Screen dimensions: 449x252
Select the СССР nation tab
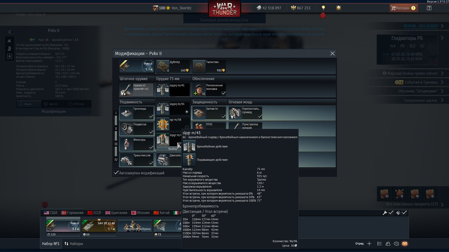coord(95,212)
